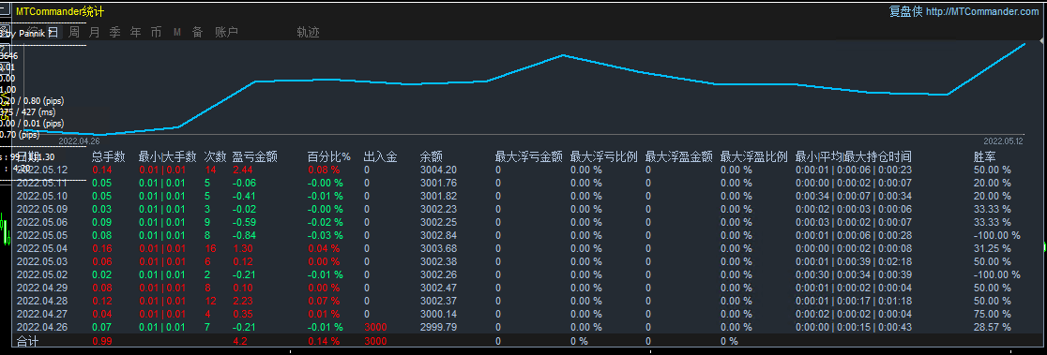Click the total profit 4.2 in 合计 row
The image size is (1047, 355).
click(240, 341)
